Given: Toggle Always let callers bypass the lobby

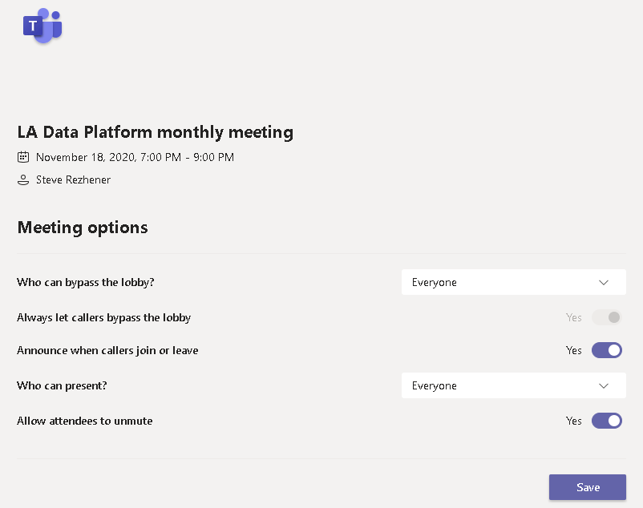Looking at the screenshot, I should [606, 317].
